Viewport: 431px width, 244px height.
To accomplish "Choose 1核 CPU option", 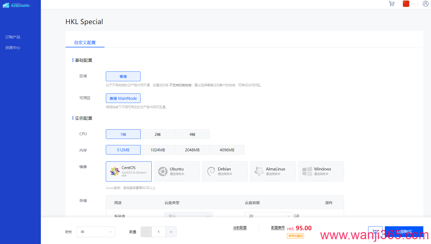I will point(123,134).
